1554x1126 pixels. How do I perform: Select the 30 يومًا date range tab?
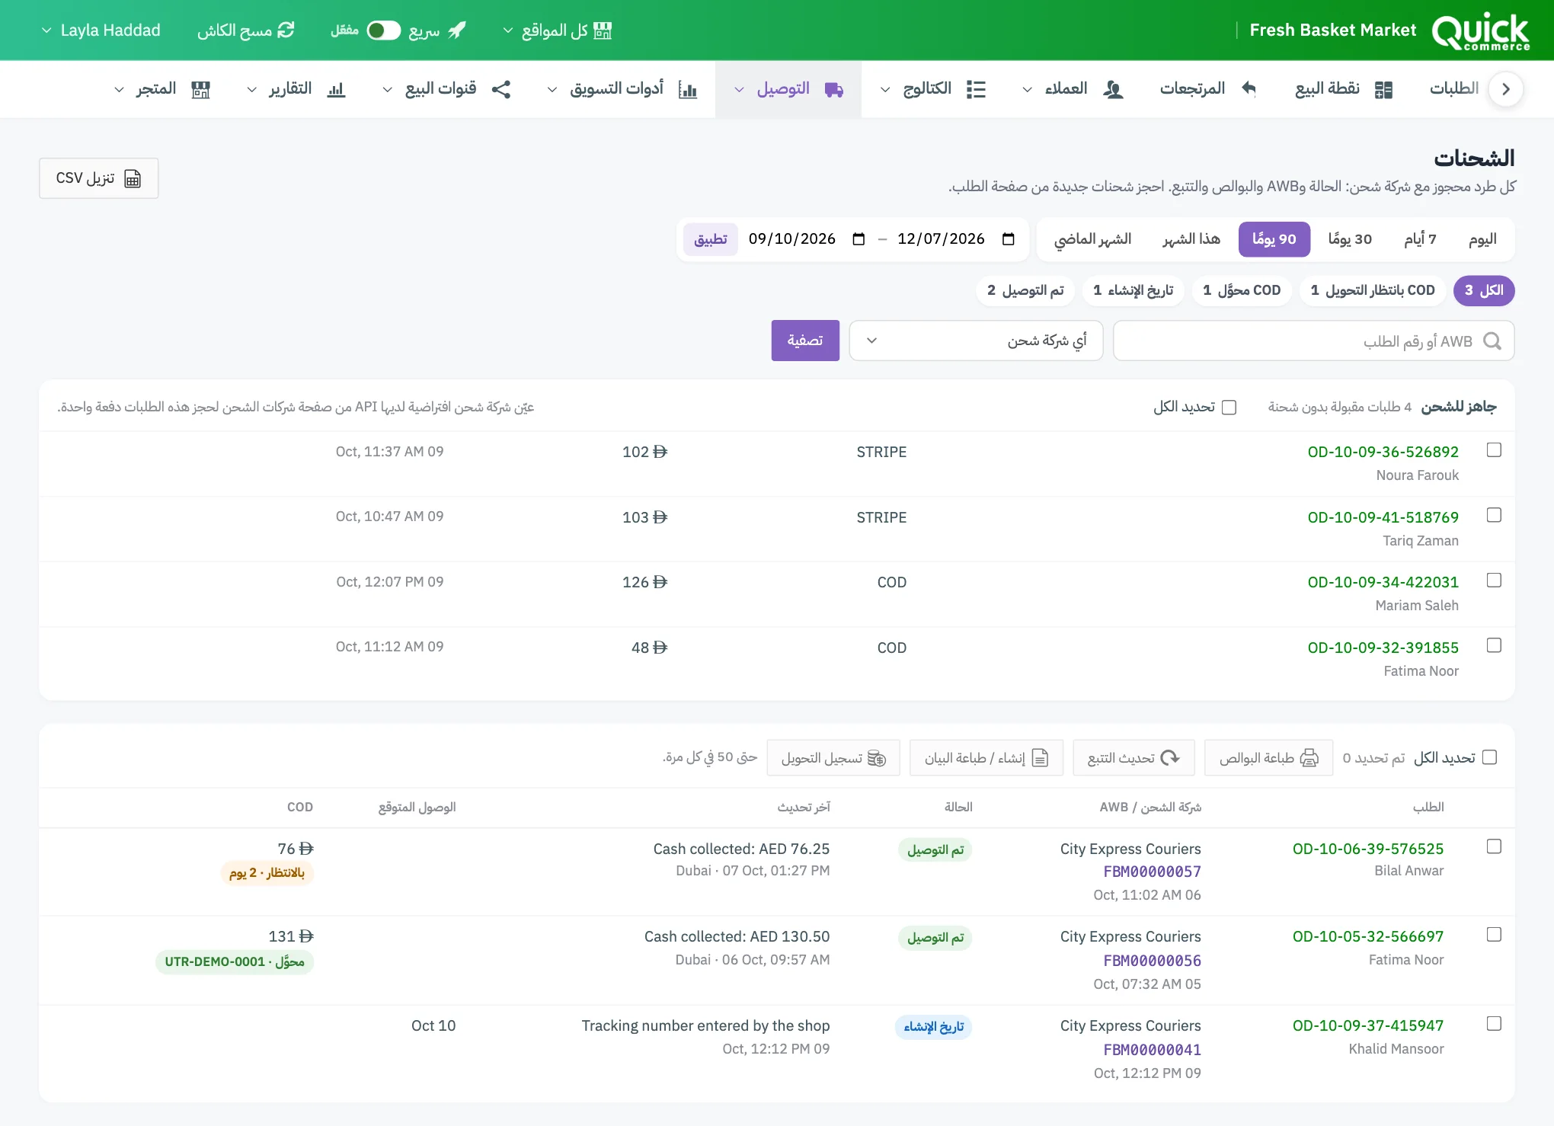[x=1350, y=239]
